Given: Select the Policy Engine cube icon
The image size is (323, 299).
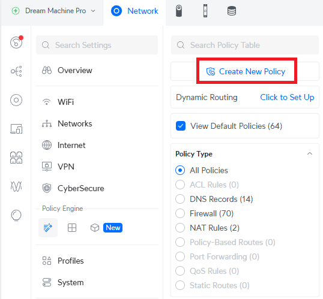Looking at the screenshot, I should pos(94,228).
